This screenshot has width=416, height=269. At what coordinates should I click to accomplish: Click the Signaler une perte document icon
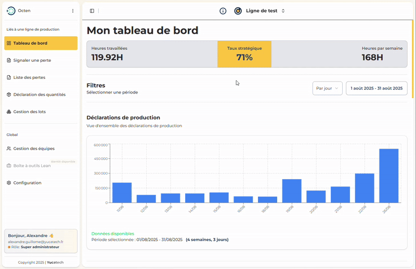[x=9, y=60]
